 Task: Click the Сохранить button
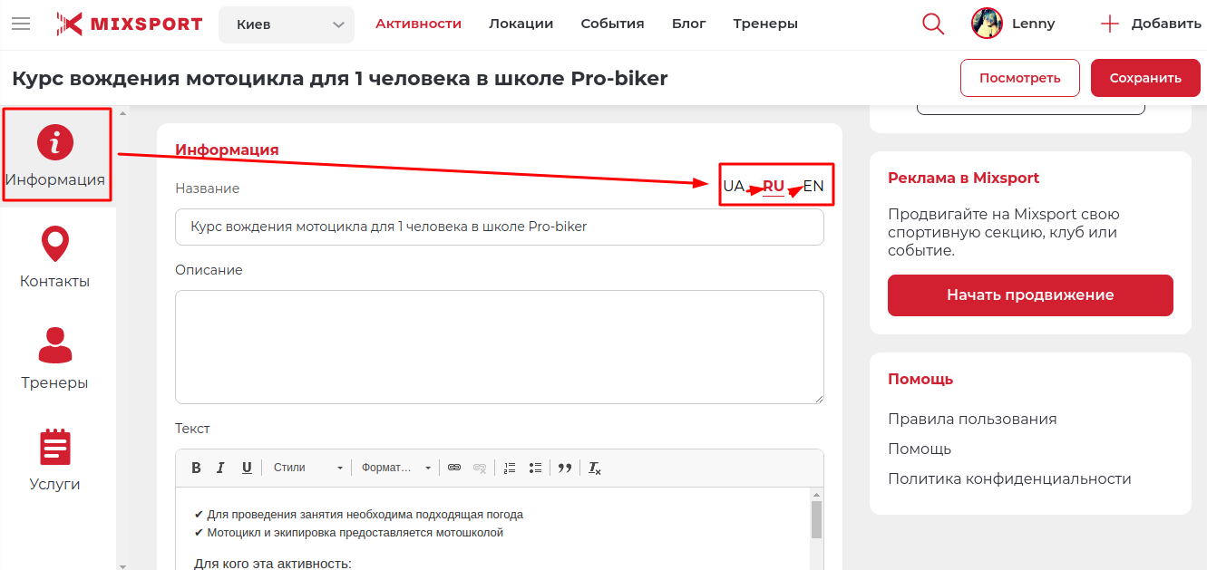click(x=1145, y=78)
